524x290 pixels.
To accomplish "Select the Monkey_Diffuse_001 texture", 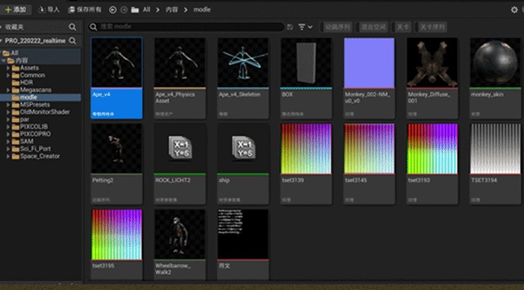I will coord(433,78).
